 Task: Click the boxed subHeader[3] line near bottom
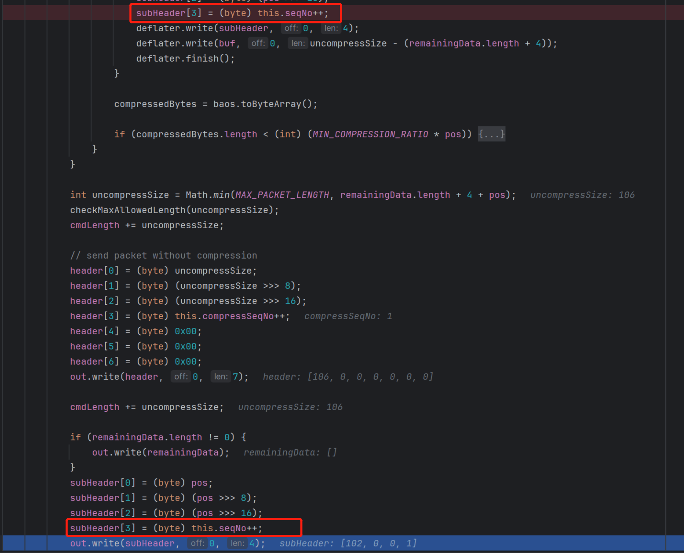[x=166, y=528]
